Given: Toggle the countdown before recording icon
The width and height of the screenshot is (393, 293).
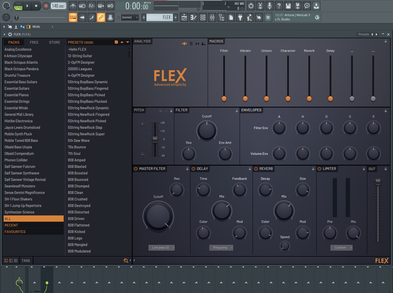Looking at the screenshot, I should click(x=91, y=5).
